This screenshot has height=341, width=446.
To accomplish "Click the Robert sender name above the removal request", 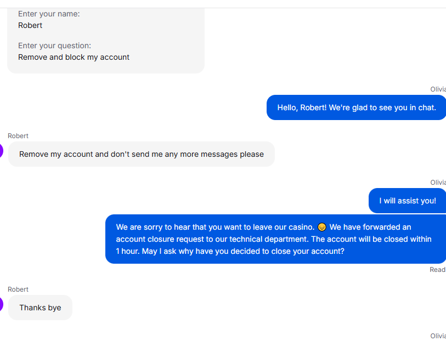I will coord(18,136).
